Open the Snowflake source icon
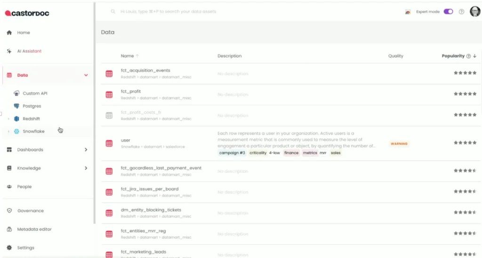This screenshot has height=258, width=482. coord(16,131)
